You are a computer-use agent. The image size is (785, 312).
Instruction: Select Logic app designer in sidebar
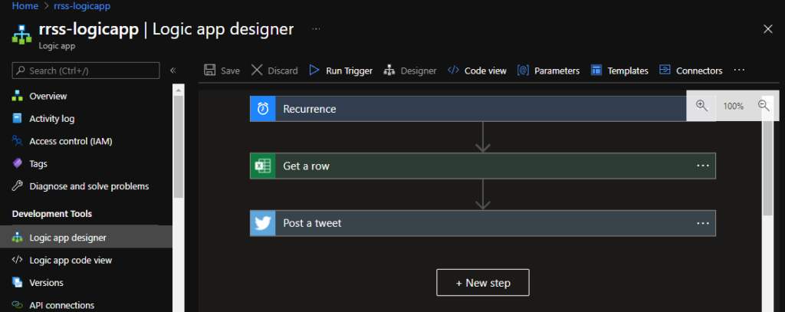click(x=86, y=238)
